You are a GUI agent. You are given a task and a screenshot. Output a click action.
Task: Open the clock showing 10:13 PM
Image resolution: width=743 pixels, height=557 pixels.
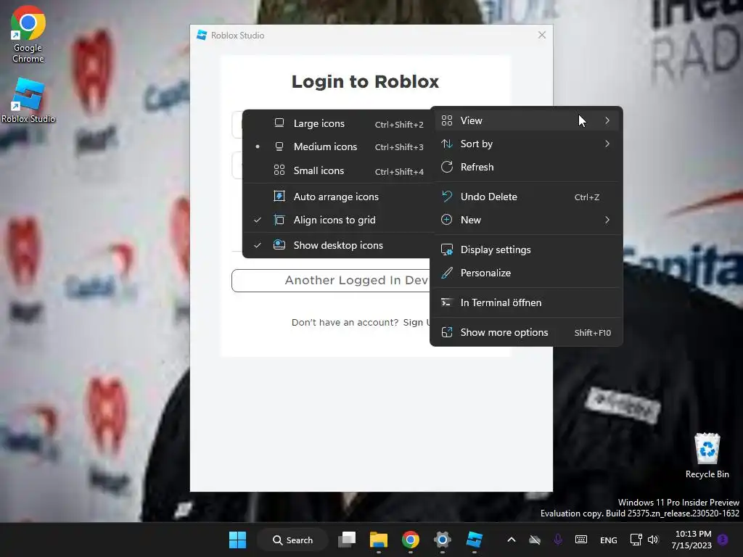point(691,540)
